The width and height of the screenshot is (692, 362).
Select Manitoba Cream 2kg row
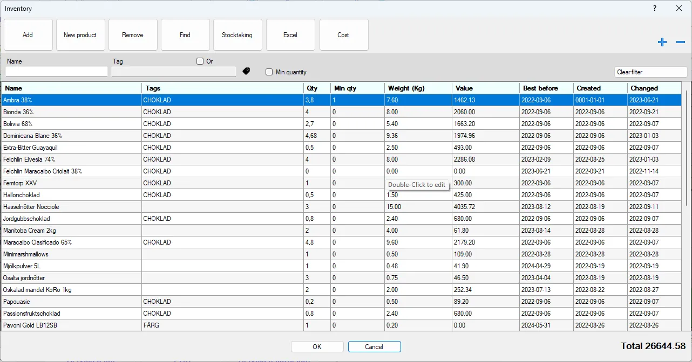342,231
